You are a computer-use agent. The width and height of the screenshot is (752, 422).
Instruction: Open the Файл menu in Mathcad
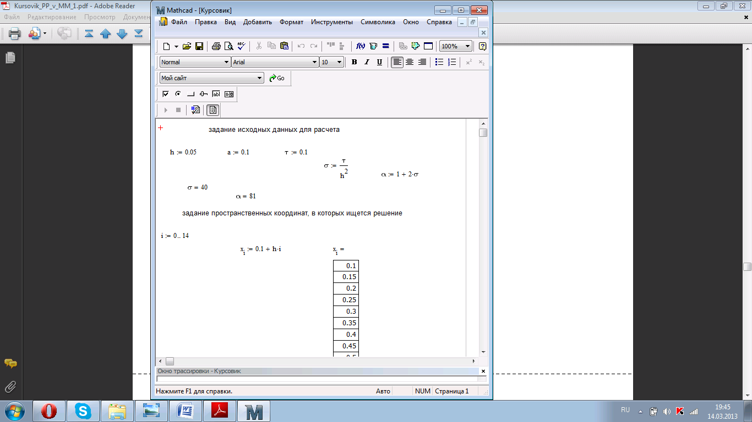tap(179, 22)
